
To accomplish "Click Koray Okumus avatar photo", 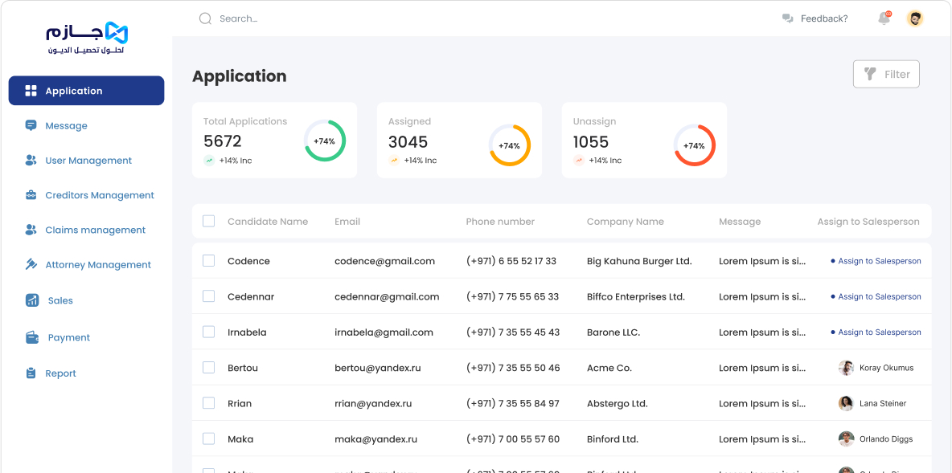I will [x=846, y=368].
